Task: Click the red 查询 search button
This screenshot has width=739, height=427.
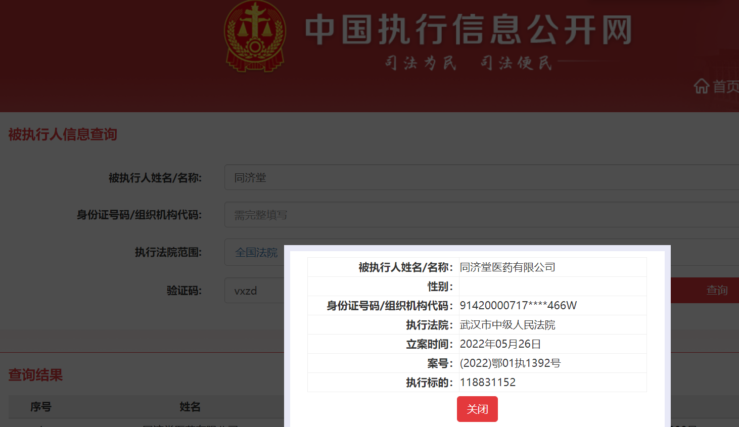Action: pyautogui.click(x=705, y=290)
